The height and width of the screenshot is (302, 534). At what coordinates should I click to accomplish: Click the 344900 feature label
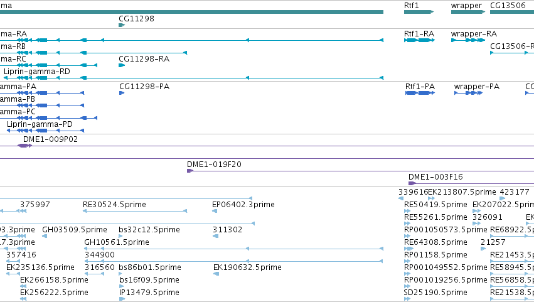tap(99, 255)
